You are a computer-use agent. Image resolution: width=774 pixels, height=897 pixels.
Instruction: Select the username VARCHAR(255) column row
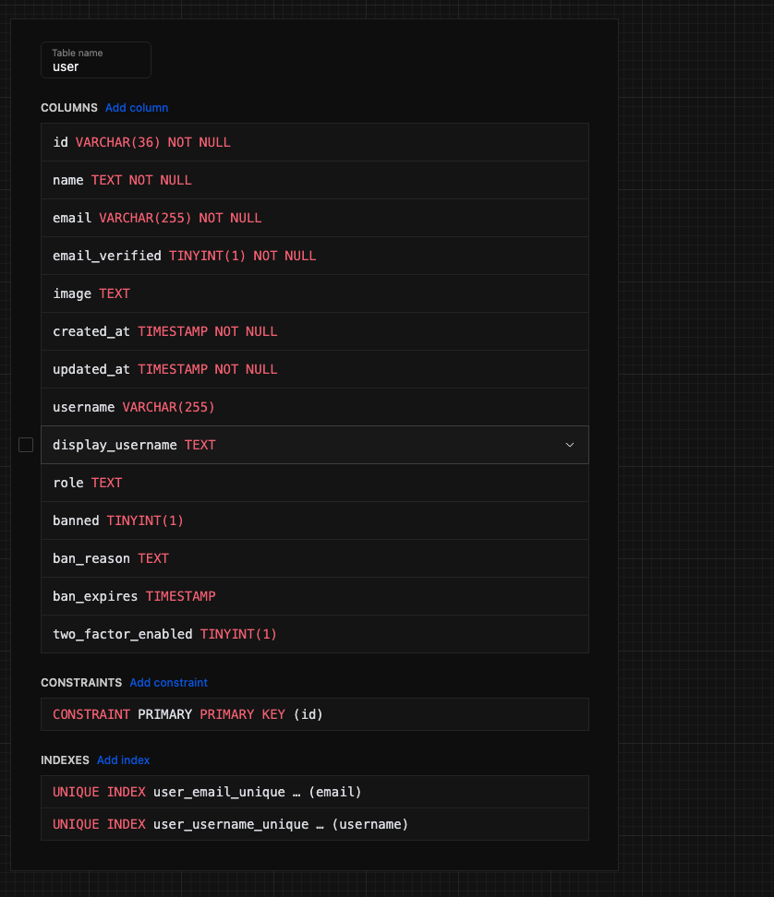click(x=314, y=408)
